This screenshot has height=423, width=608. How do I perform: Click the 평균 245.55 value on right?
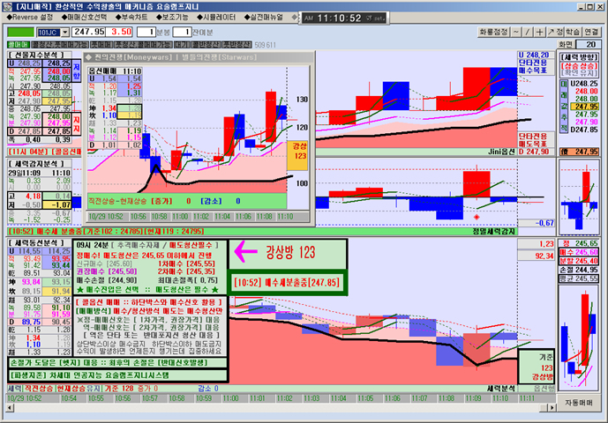[579, 278]
